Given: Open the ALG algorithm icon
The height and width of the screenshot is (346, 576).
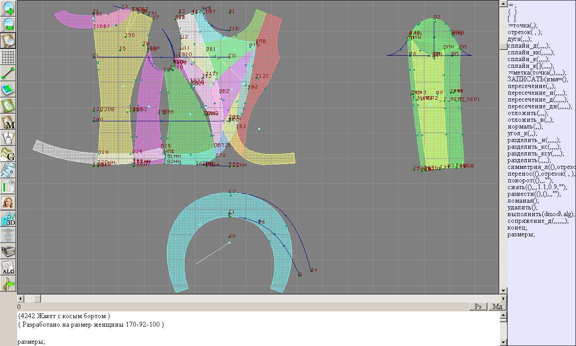Looking at the screenshot, I should (9, 267).
